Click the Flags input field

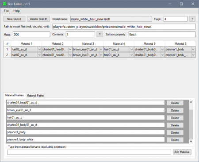[x=176, y=19]
